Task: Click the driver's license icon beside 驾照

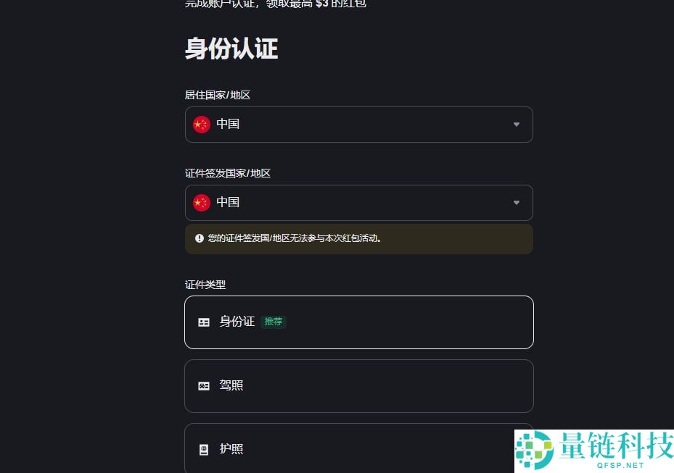Action: click(x=204, y=385)
